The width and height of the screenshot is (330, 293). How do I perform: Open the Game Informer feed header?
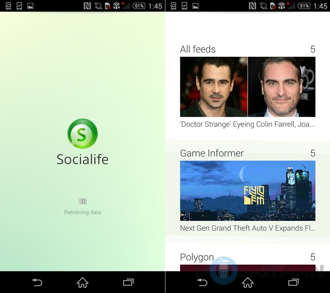tap(212, 153)
